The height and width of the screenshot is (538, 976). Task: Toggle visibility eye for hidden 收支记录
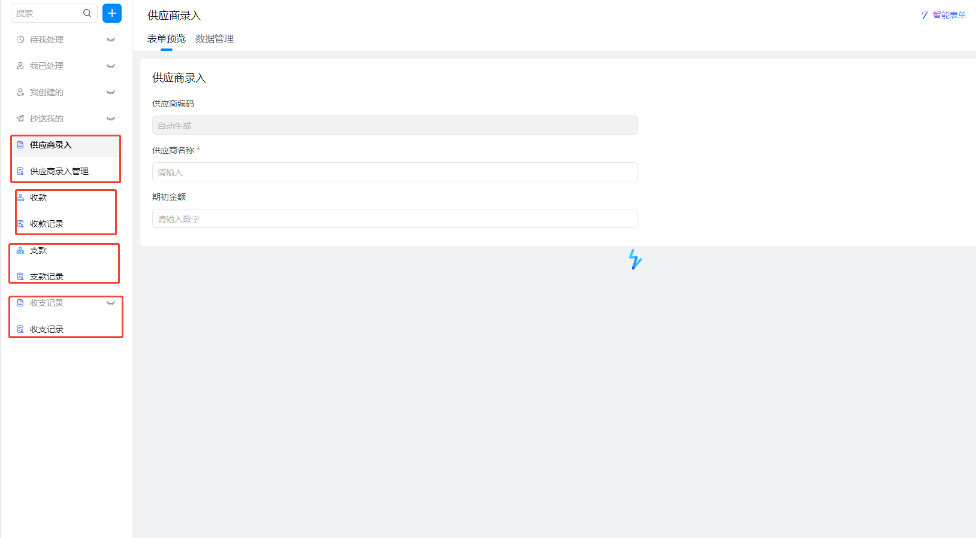point(111,303)
